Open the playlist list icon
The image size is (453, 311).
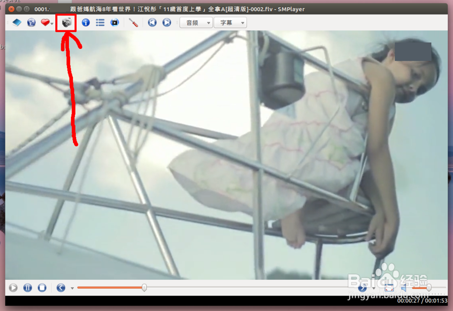click(x=100, y=22)
